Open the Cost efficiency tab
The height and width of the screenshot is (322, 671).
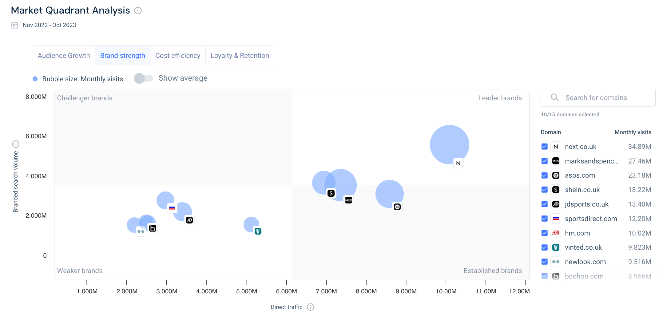tap(178, 55)
